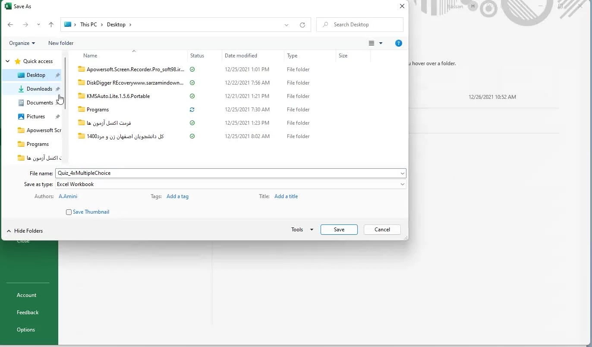
Task: Collapse the Quick access tree
Action: tap(7, 61)
